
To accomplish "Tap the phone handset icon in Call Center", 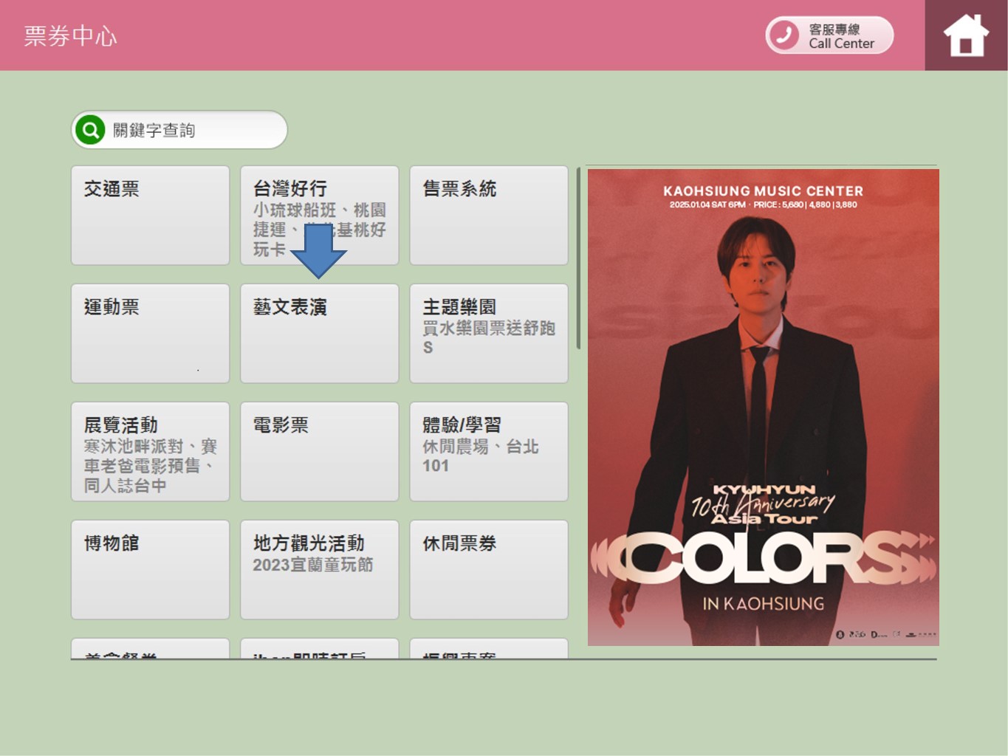I will tap(784, 35).
